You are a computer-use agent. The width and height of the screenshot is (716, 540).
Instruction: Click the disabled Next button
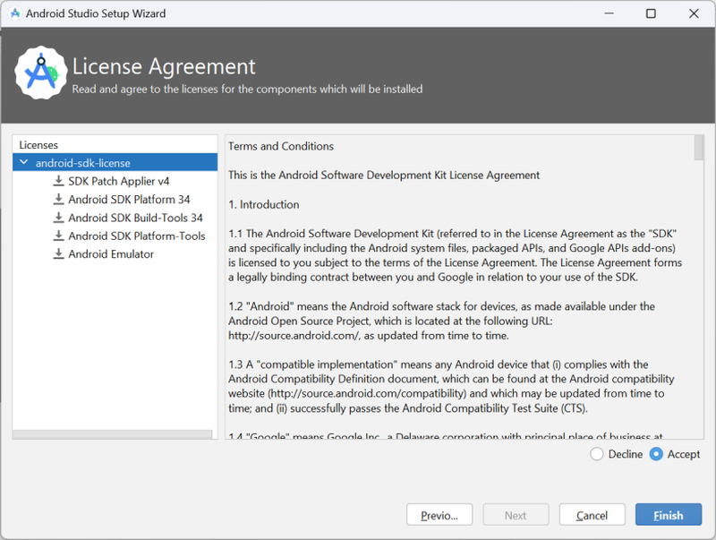(516, 515)
